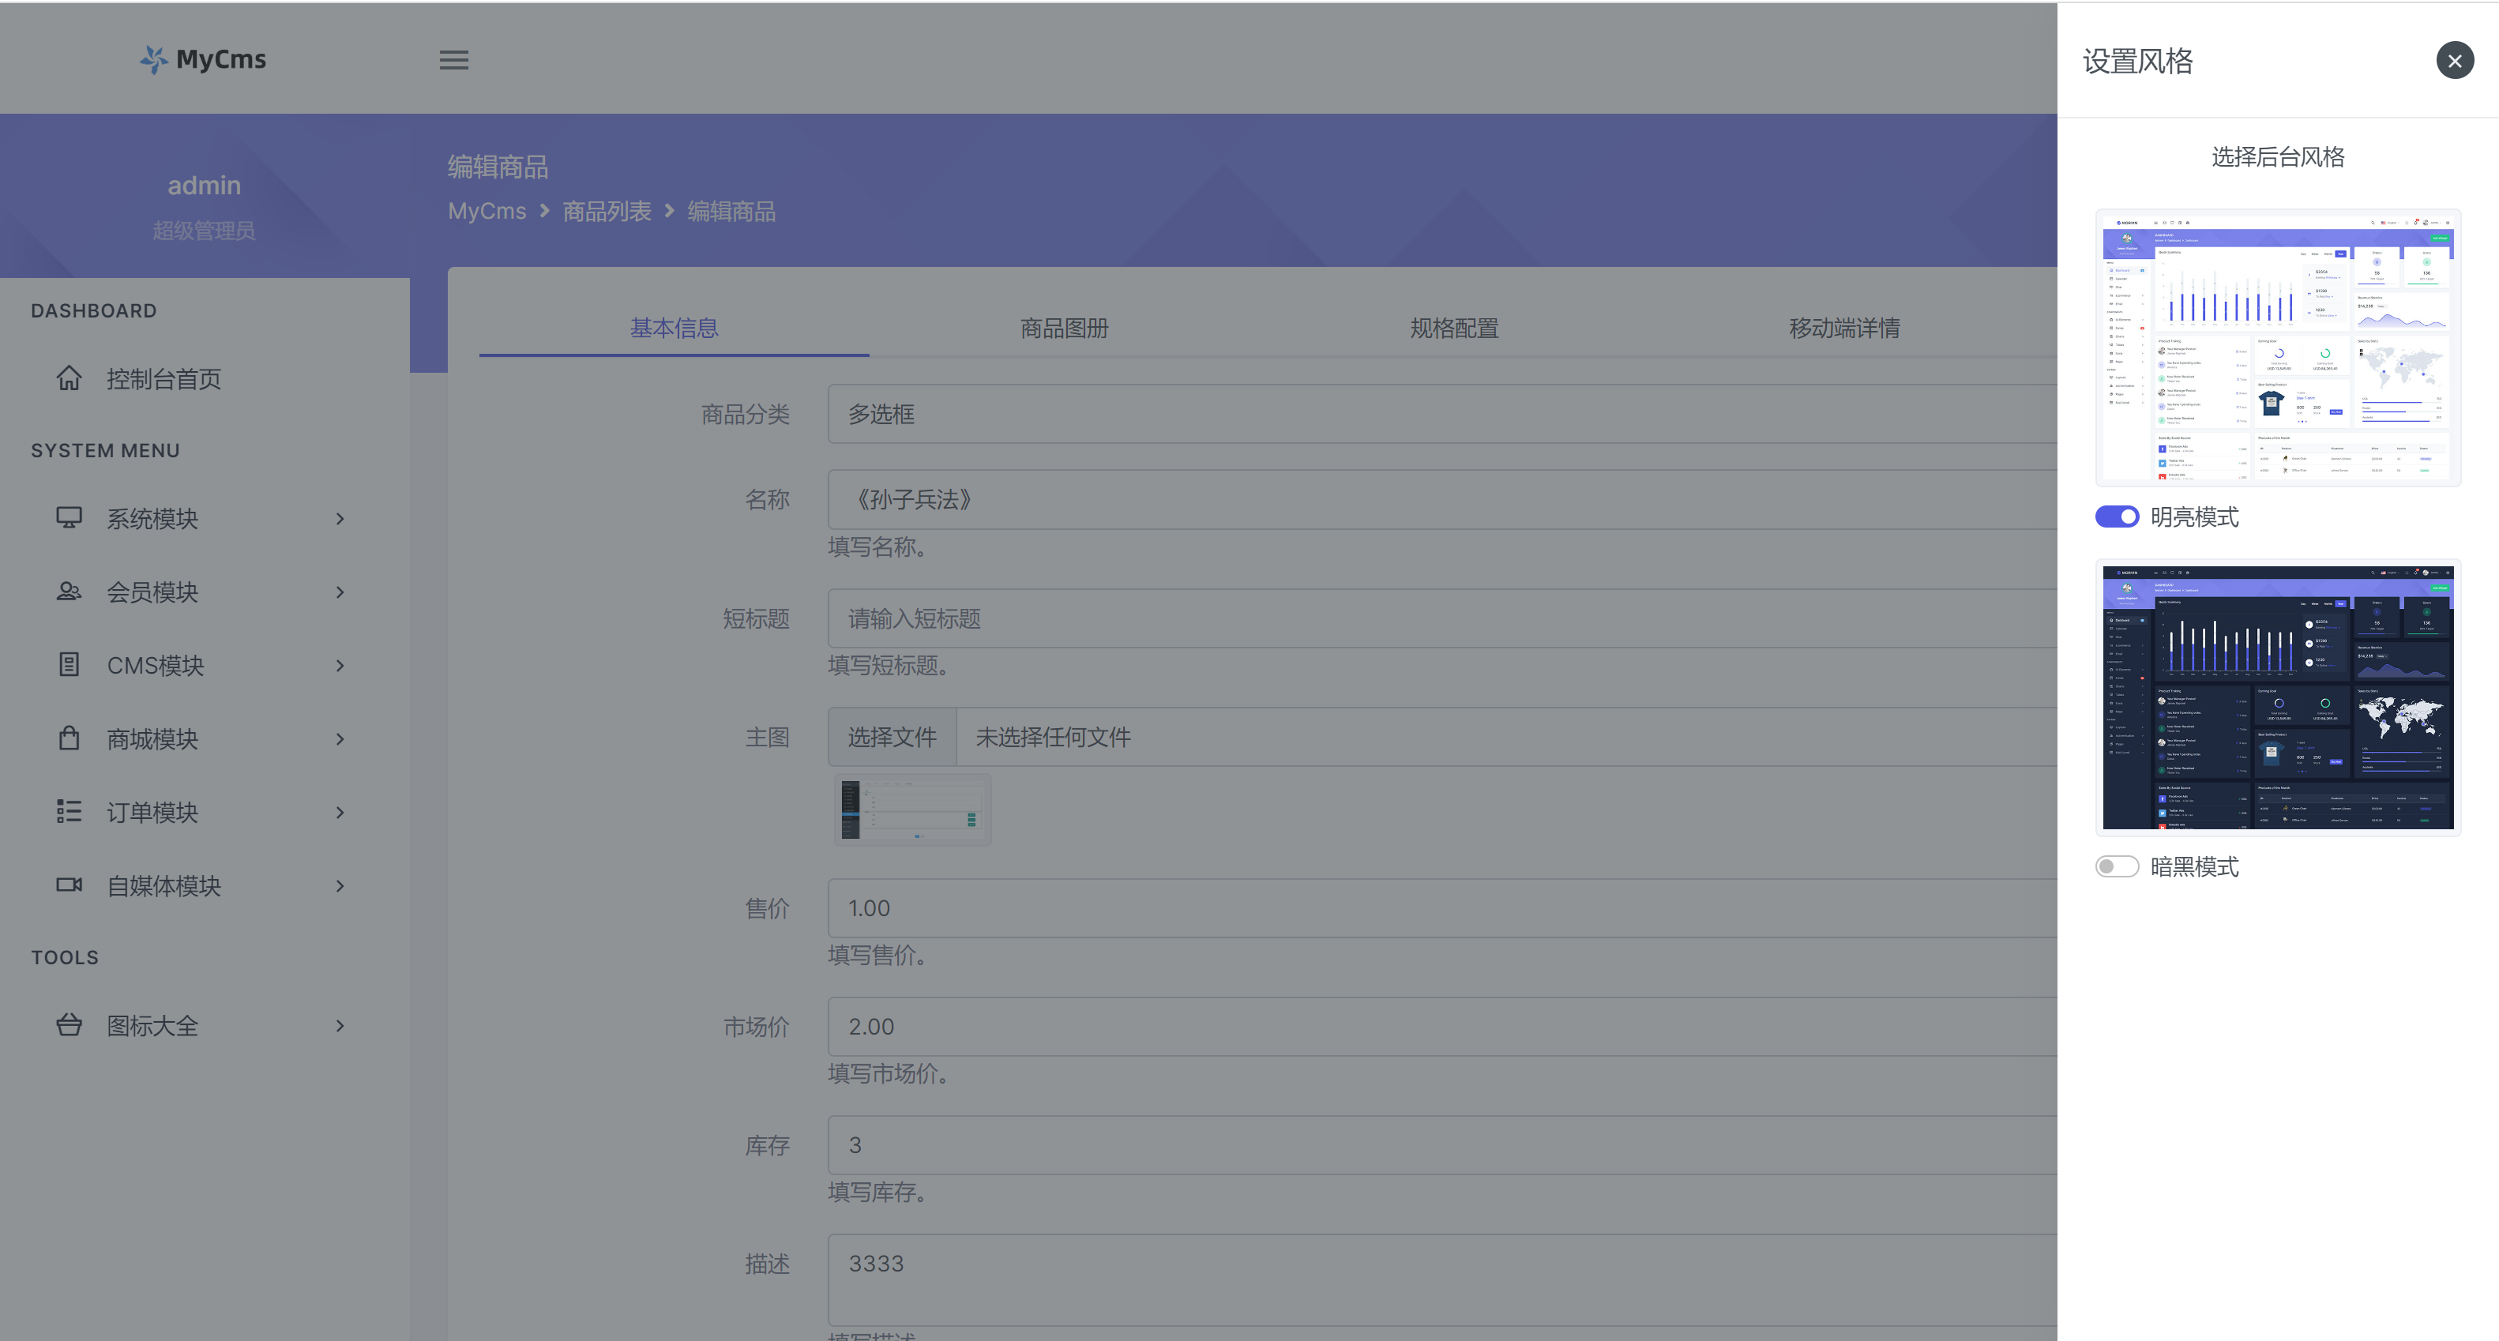This screenshot has height=1341, width=2499.
Task: Click the MyCms breadcrumb link
Action: click(487, 212)
